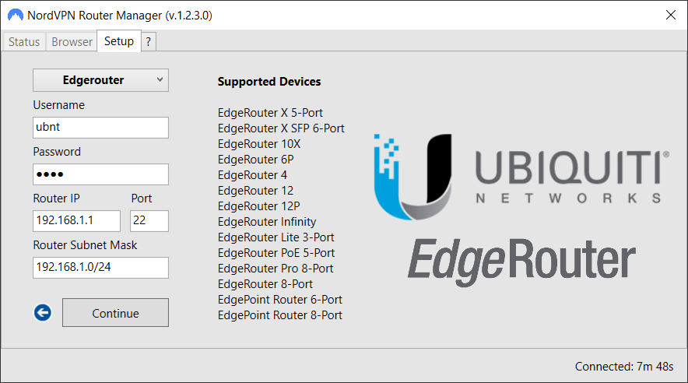Click EdgeRouter Infinity in supported list

click(267, 222)
